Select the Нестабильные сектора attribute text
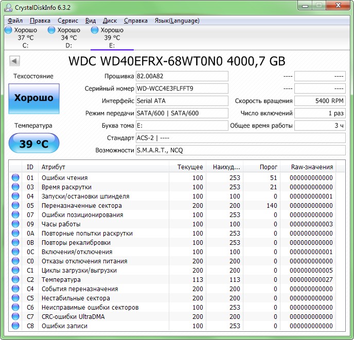This screenshot has height=340, width=354. [76, 298]
